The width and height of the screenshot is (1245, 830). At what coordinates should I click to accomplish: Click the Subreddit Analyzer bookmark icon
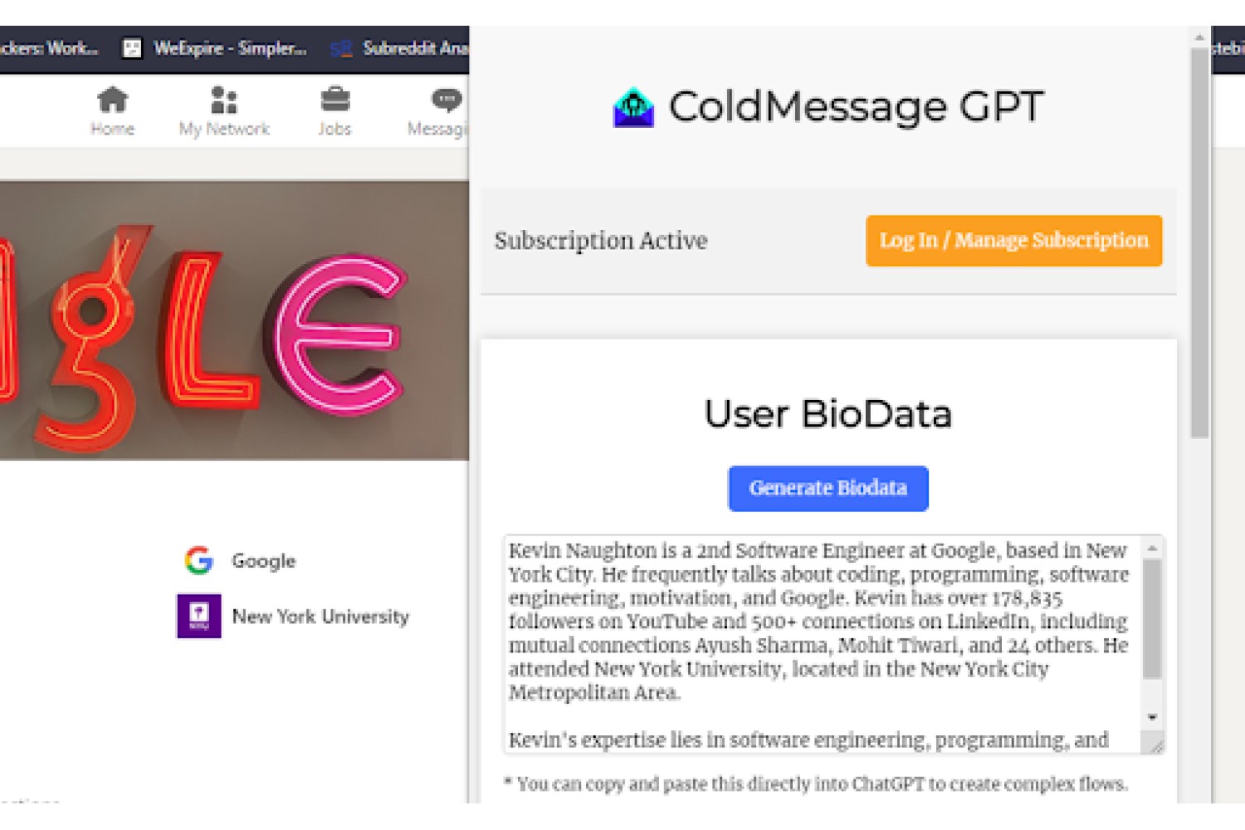coord(340,49)
